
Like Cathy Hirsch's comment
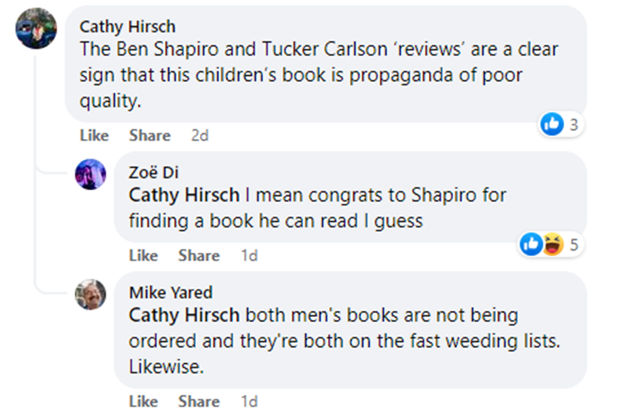point(94,135)
